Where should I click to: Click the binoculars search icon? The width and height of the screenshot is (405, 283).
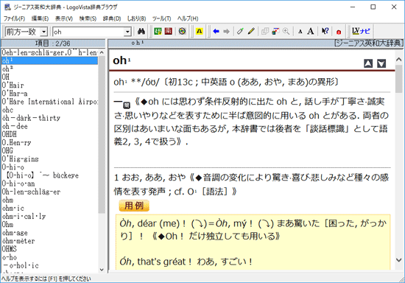coord(141,32)
